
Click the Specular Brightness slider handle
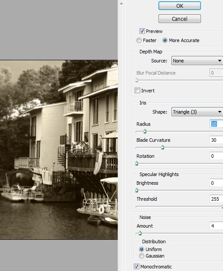click(x=137, y=190)
